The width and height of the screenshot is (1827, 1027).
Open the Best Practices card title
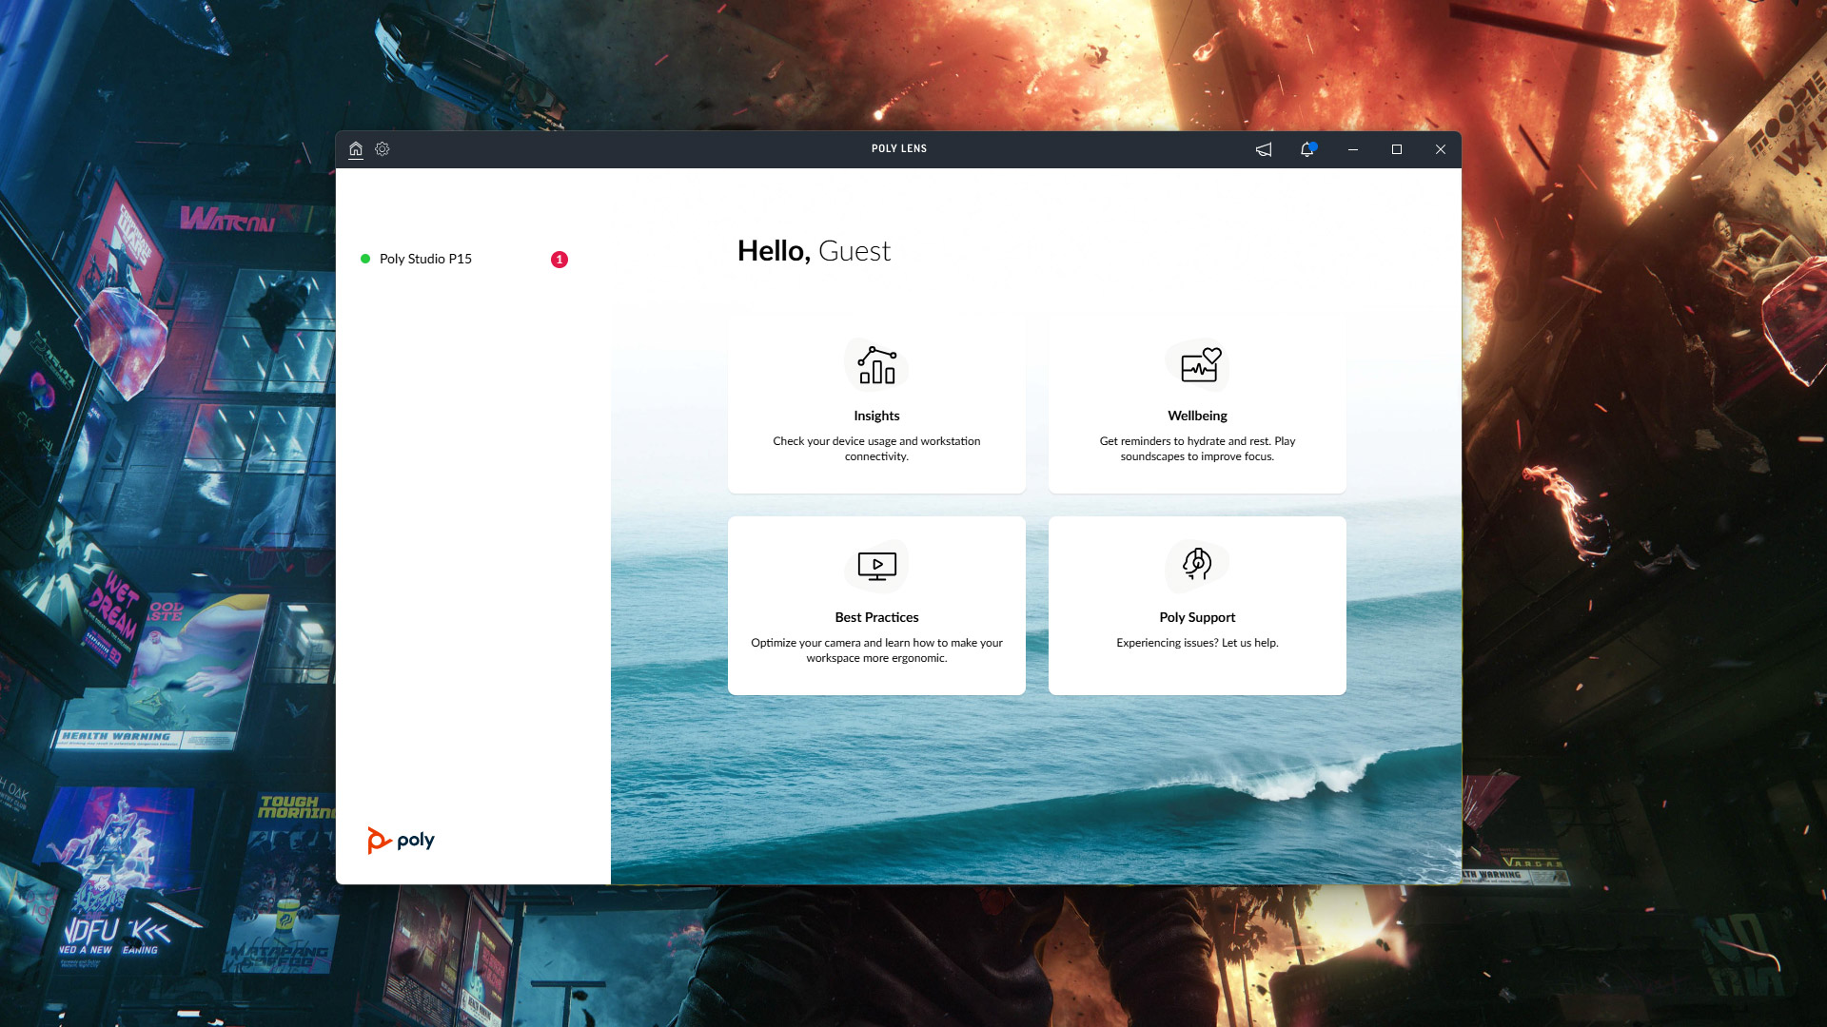pos(876,617)
